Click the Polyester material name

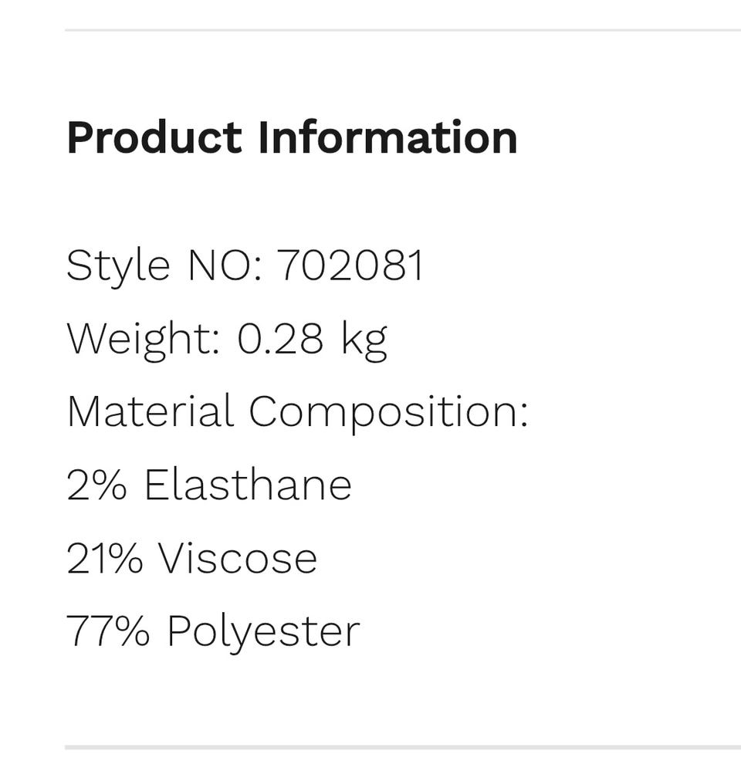[x=263, y=634]
